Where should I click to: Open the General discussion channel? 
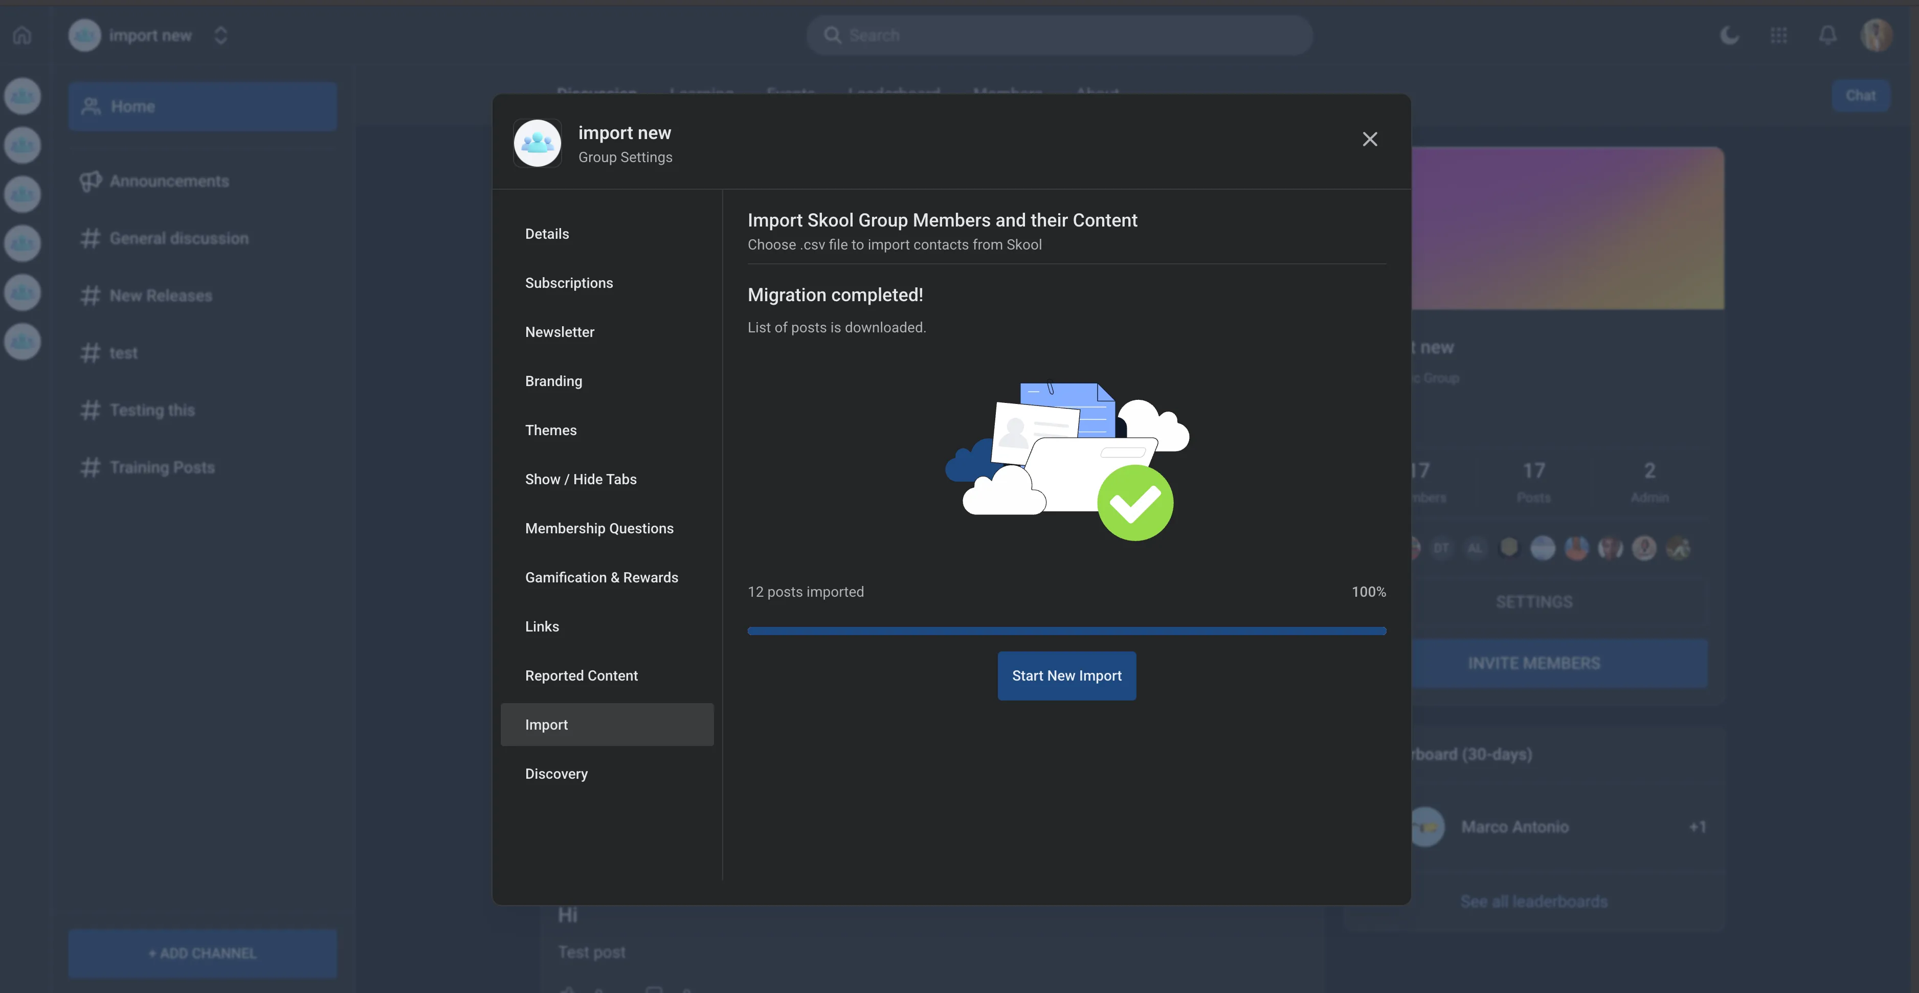pos(179,238)
